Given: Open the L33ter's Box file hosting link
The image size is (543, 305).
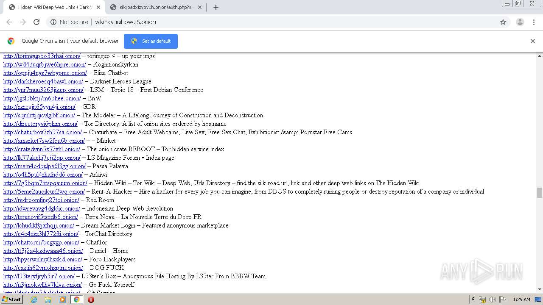Looking at the screenshot, I should [39, 276].
